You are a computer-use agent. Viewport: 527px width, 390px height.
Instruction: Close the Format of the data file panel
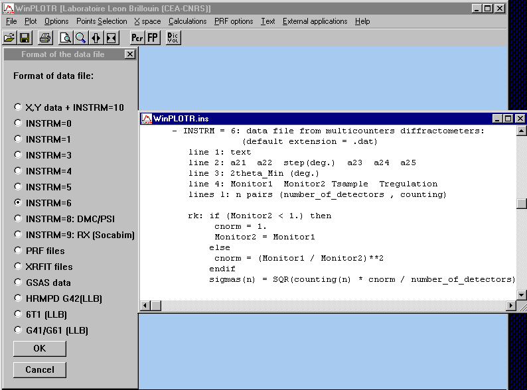point(129,55)
